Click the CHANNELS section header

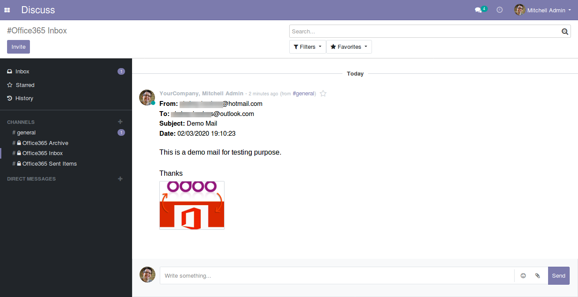click(x=21, y=122)
